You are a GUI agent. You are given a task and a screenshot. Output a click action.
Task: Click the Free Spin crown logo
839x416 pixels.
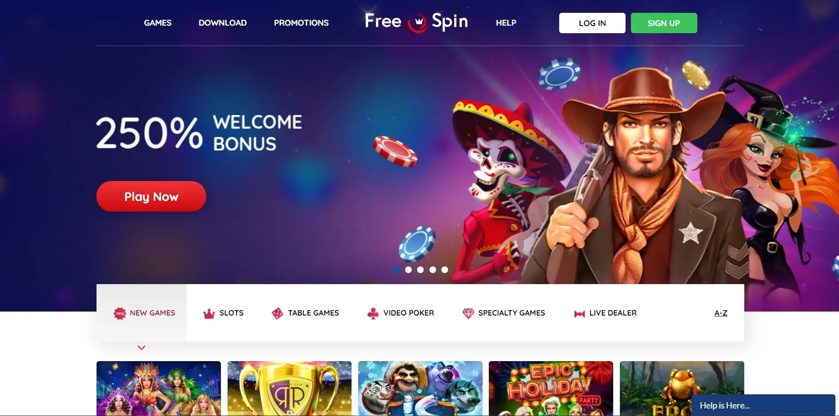pos(416,22)
